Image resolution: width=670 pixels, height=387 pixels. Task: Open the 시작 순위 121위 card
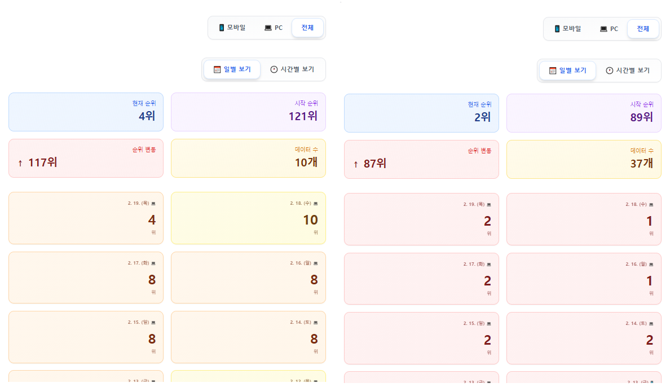248,112
